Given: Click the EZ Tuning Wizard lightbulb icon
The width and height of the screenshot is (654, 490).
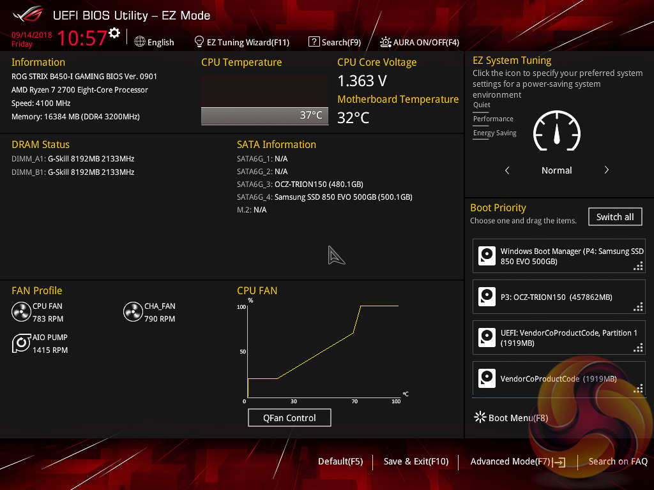Looking at the screenshot, I should tap(199, 41).
